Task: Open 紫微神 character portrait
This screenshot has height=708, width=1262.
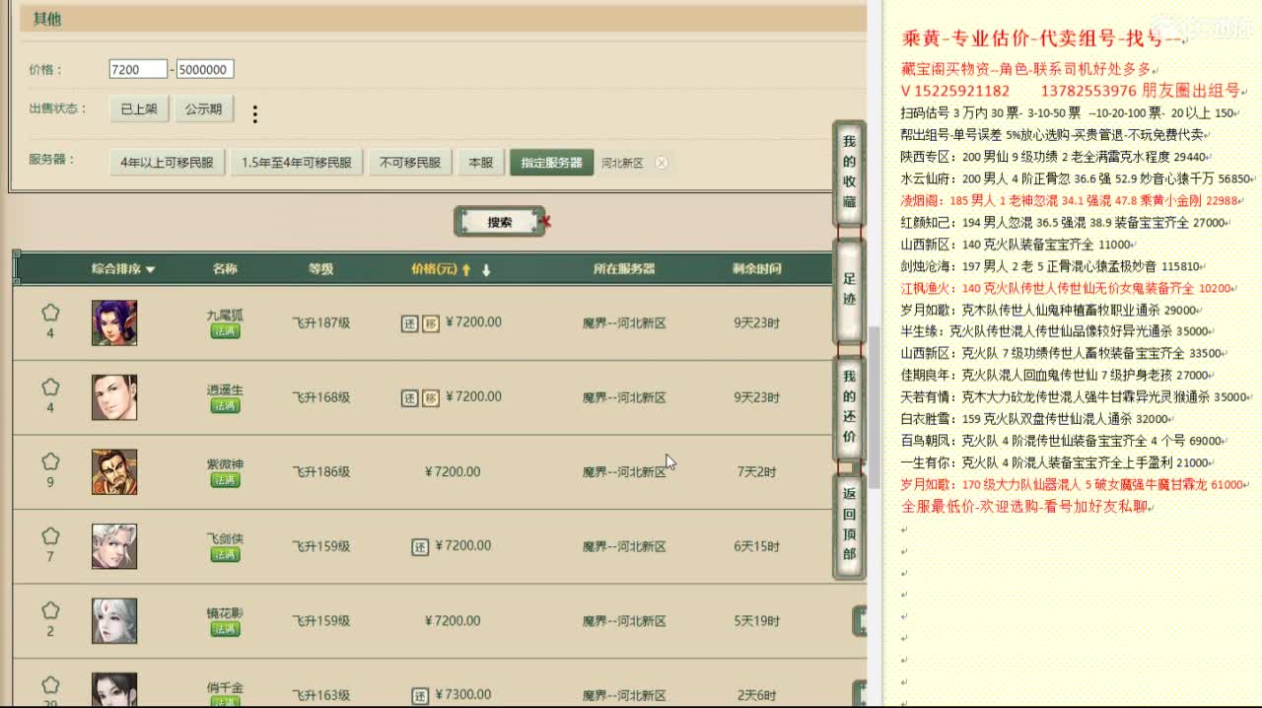Action: coord(114,471)
